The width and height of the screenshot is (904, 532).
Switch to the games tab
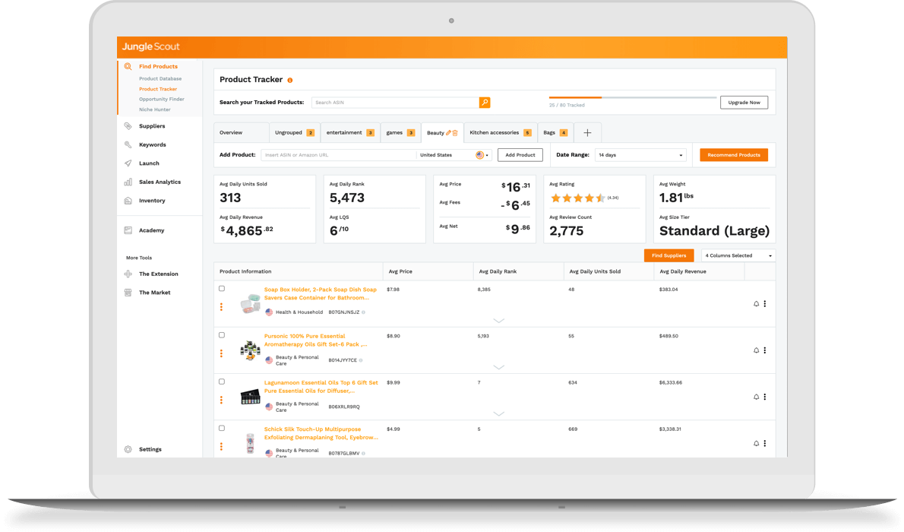pos(400,133)
